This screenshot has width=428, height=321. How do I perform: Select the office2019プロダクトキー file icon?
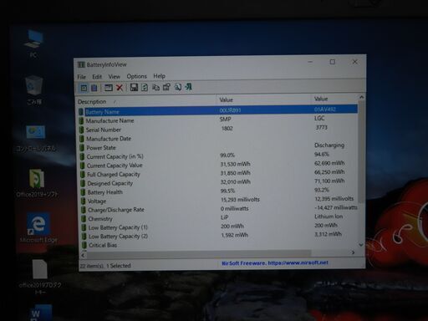(40, 277)
